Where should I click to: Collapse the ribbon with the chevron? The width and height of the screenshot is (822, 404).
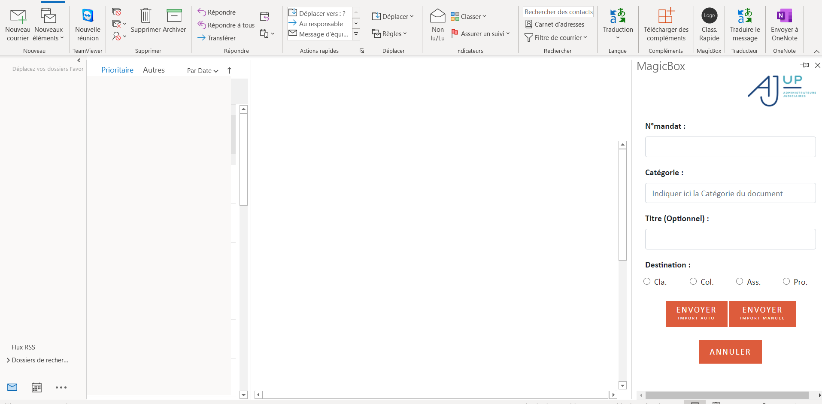coord(816,51)
